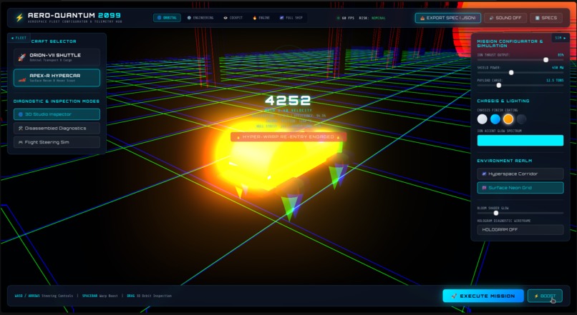The image size is (577, 315).
Task: Choose Hyperspace Corridor environment
Action: coord(520,174)
